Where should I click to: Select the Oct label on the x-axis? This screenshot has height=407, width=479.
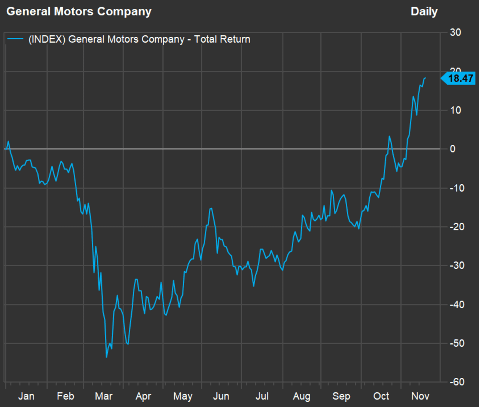pos(381,396)
